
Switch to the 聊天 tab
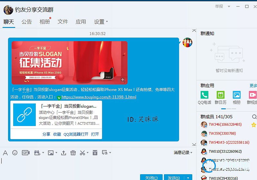(x=9, y=22)
